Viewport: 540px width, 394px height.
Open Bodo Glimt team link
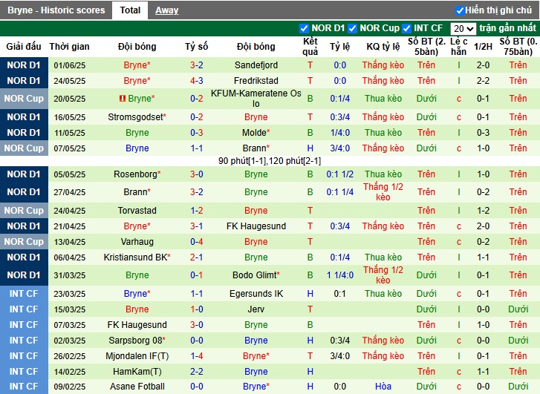click(x=256, y=275)
